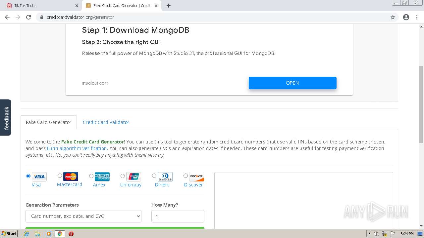This screenshot has width=424, height=238.
Task: Click the Discover label text
Action: click(x=193, y=185)
